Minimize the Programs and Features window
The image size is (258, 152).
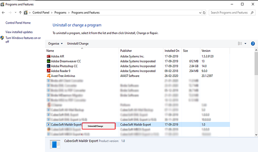coord(232,4)
